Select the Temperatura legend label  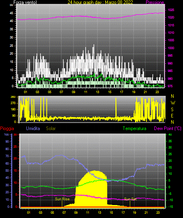pyautogui.click(x=135, y=128)
